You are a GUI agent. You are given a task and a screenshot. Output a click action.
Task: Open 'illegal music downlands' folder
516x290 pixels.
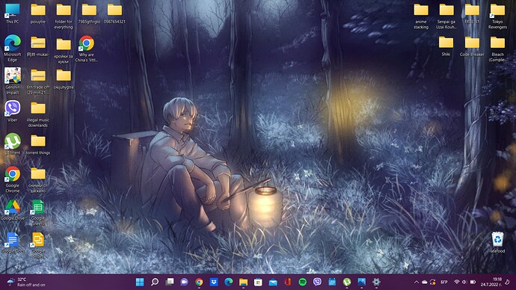(x=38, y=114)
